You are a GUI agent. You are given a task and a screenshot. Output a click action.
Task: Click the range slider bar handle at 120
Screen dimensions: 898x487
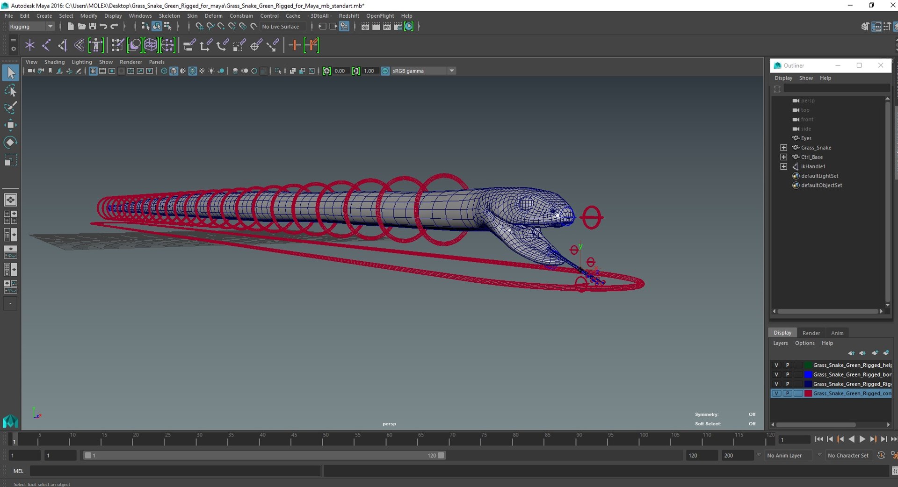[441, 455]
